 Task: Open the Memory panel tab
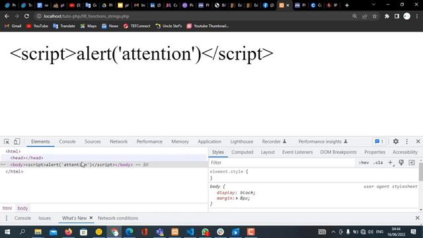pos(180,141)
